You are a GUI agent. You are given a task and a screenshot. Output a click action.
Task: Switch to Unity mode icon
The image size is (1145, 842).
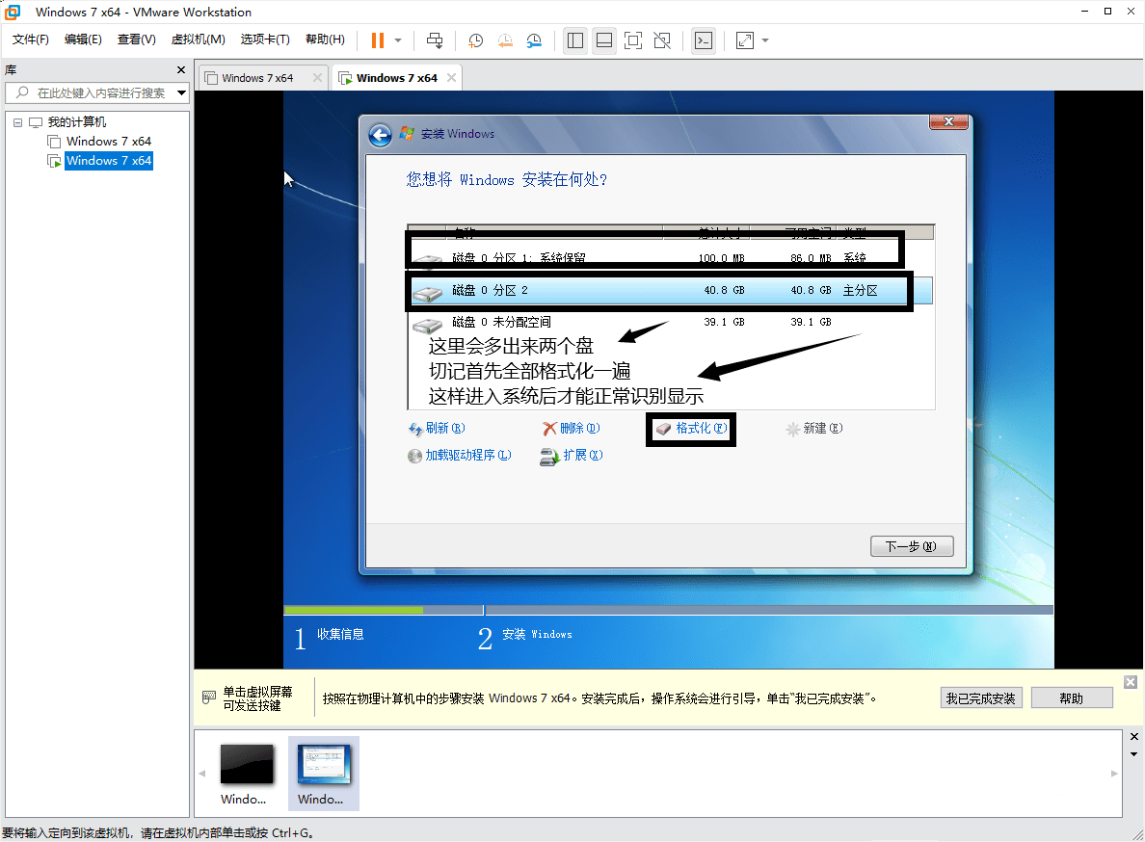[x=662, y=40]
